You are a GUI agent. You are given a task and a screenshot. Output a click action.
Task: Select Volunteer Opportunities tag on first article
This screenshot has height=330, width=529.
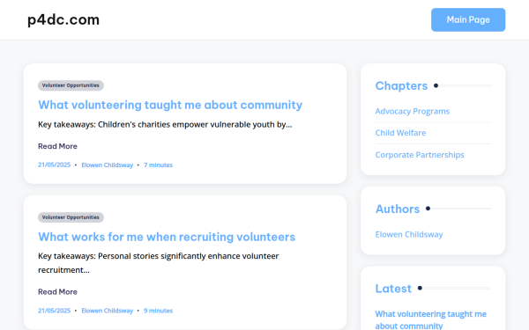[71, 85]
